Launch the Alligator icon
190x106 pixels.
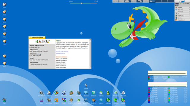point(56,100)
